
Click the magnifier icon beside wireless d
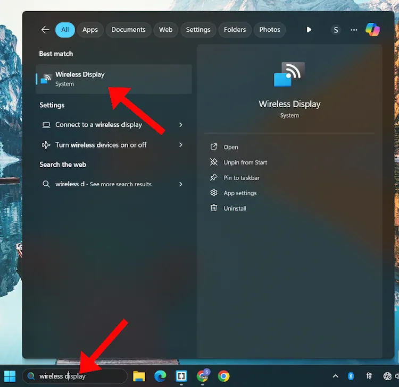coord(46,184)
